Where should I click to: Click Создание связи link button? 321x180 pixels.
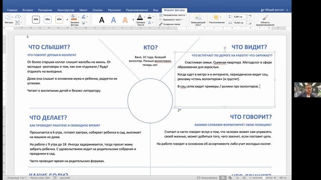click(x=170, y=24)
